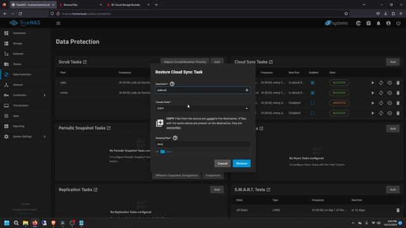The image size is (406, 228).
Task: Toggle the hamburger sidebar menu icon
Action: pos(58,23)
